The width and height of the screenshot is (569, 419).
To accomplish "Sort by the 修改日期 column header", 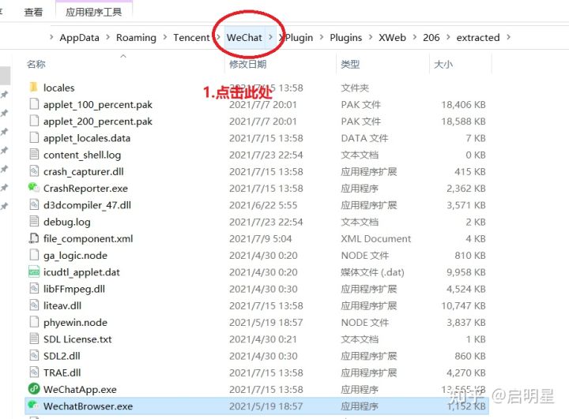I will click(248, 64).
